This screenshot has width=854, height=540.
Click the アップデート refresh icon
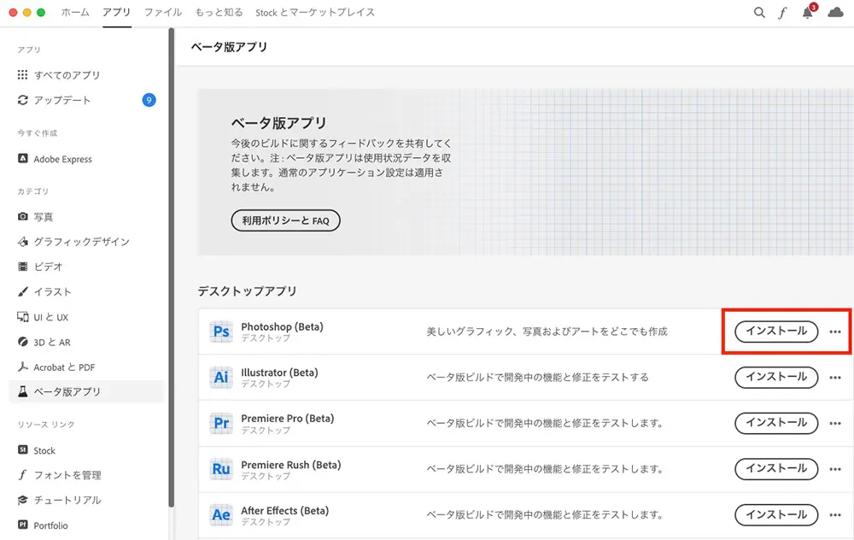(x=22, y=100)
